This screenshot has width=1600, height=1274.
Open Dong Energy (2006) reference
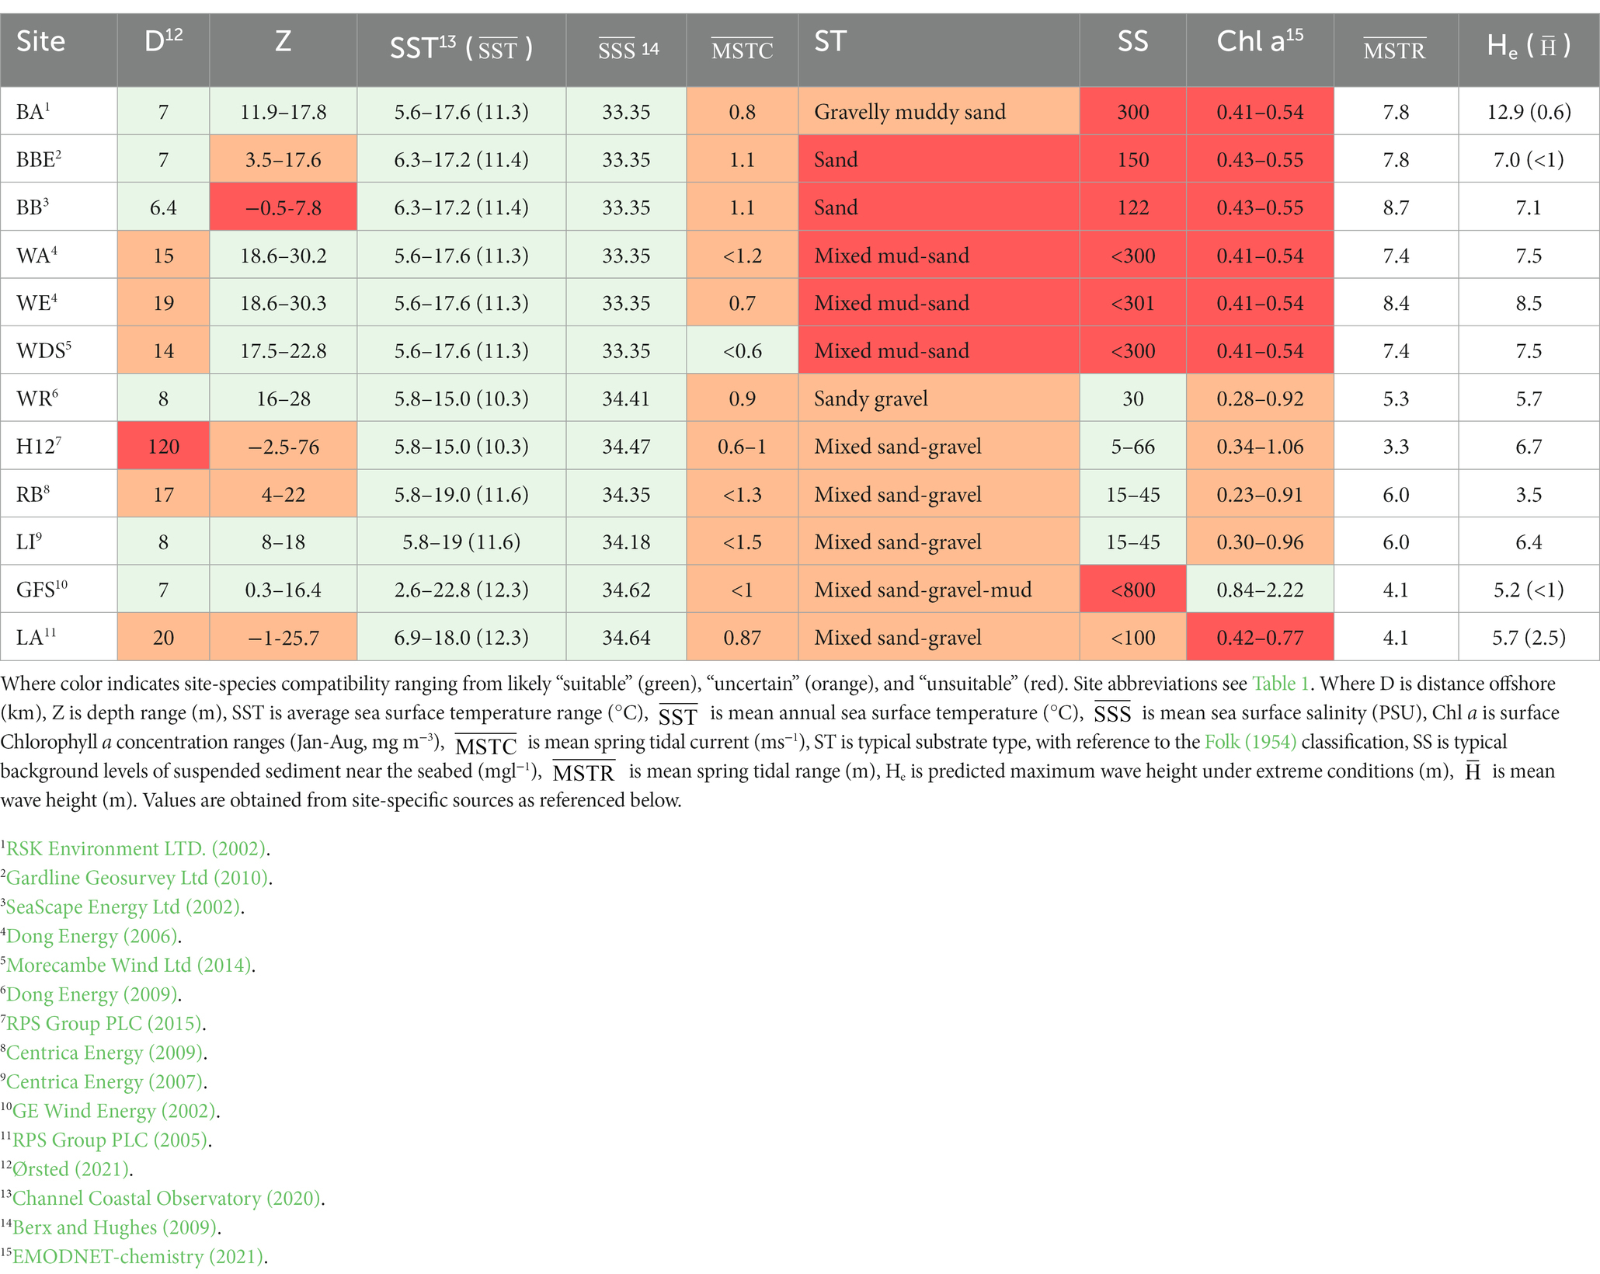92,936
